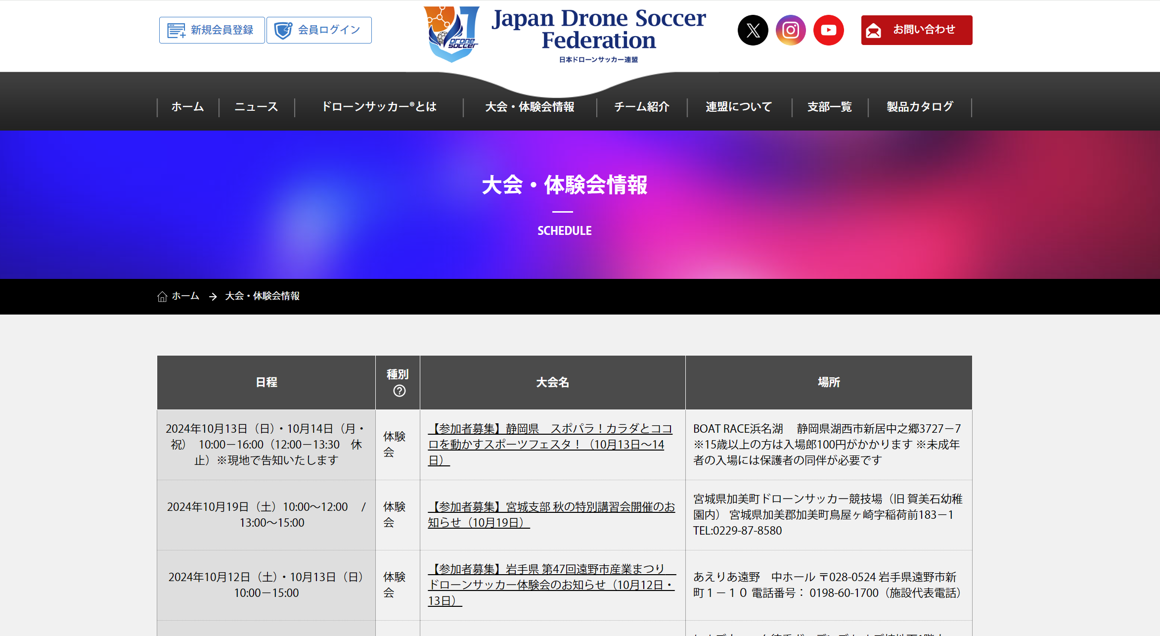The image size is (1160, 636).
Task: Click 体験会 type cell in 岩手県 row
Action: [x=398, y=585]
